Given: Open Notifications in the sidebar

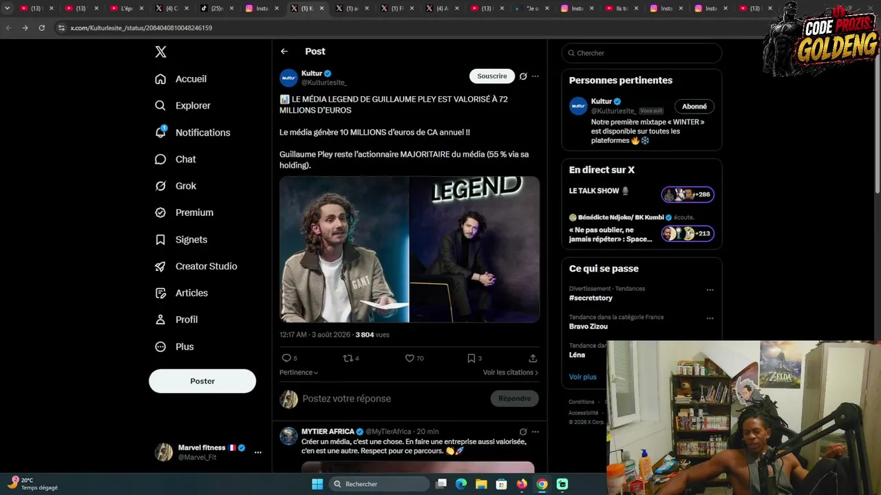Looking at the screenshot, I should pyautogui.click(x=193, y=133).
